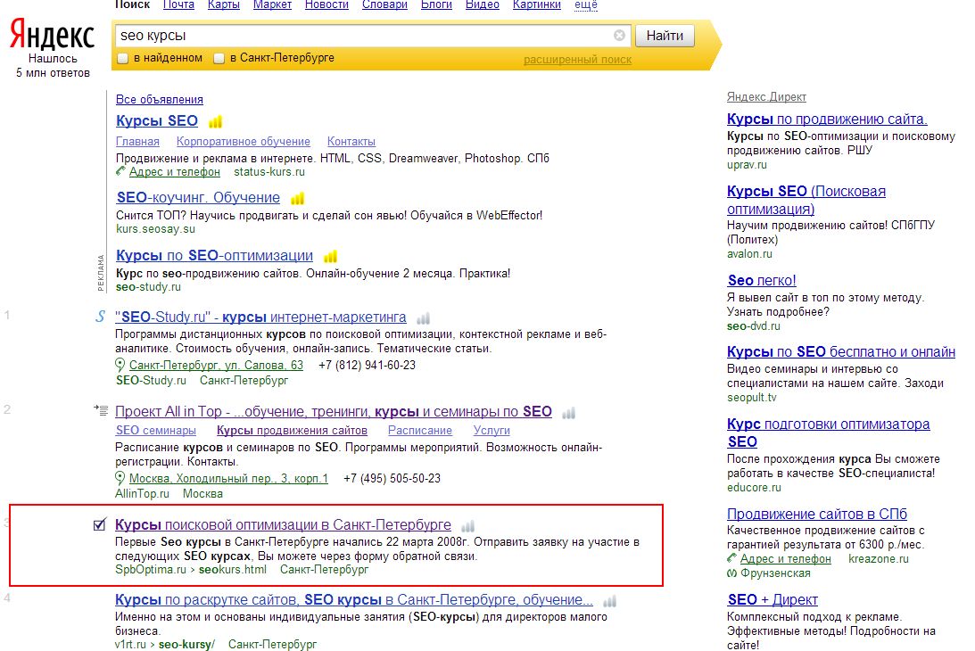Open the Яндекс.Директ link
The height and width of the screenshot is (651, 975).
[x=766, y=97]
